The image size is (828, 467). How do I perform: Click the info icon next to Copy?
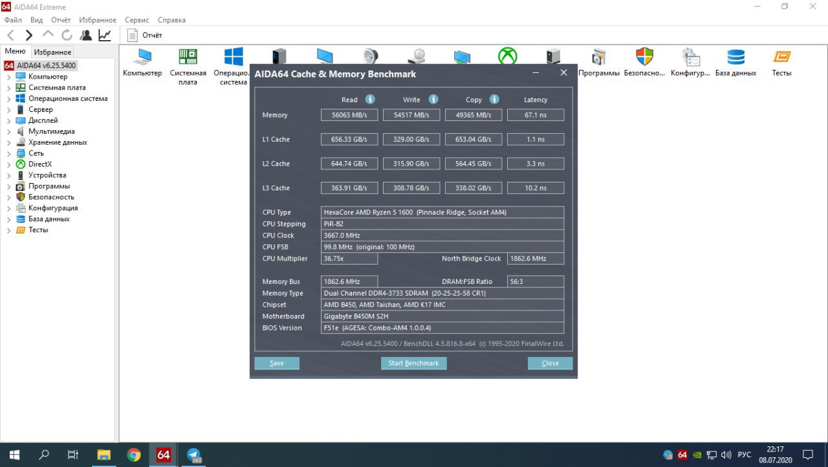[x=494, y=99]
